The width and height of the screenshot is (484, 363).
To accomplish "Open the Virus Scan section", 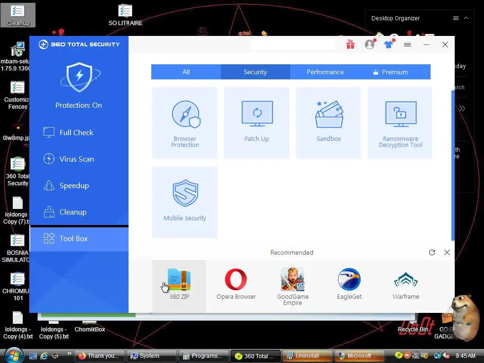I will [x=79, y=159].
